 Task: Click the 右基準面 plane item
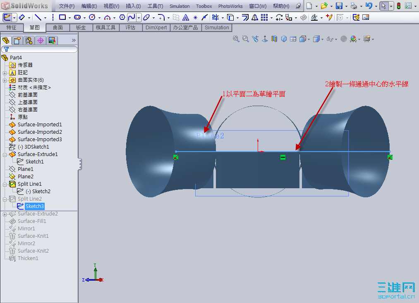[x=28, y=110]
